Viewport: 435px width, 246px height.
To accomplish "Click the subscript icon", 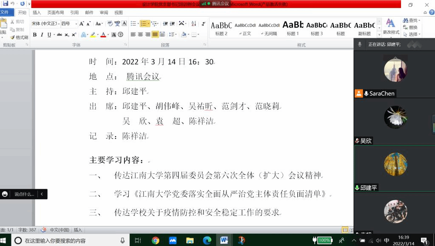I will coord(67,34).
